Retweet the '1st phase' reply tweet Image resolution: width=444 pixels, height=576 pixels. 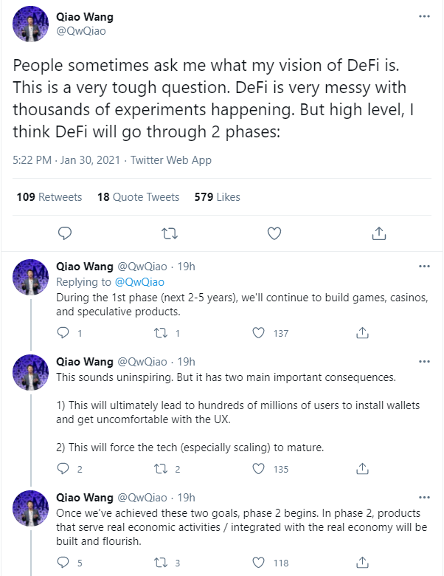[161, 333]
